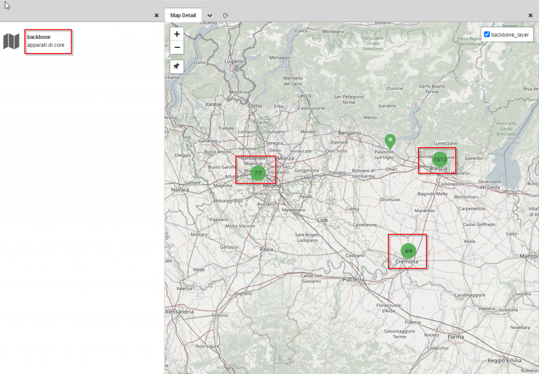539x374 pixels.
Task: Click the pin marker tool on map
Action: (x=177, y=66)
